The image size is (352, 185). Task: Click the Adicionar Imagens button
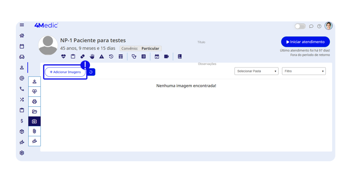click(x=65, y=72)
